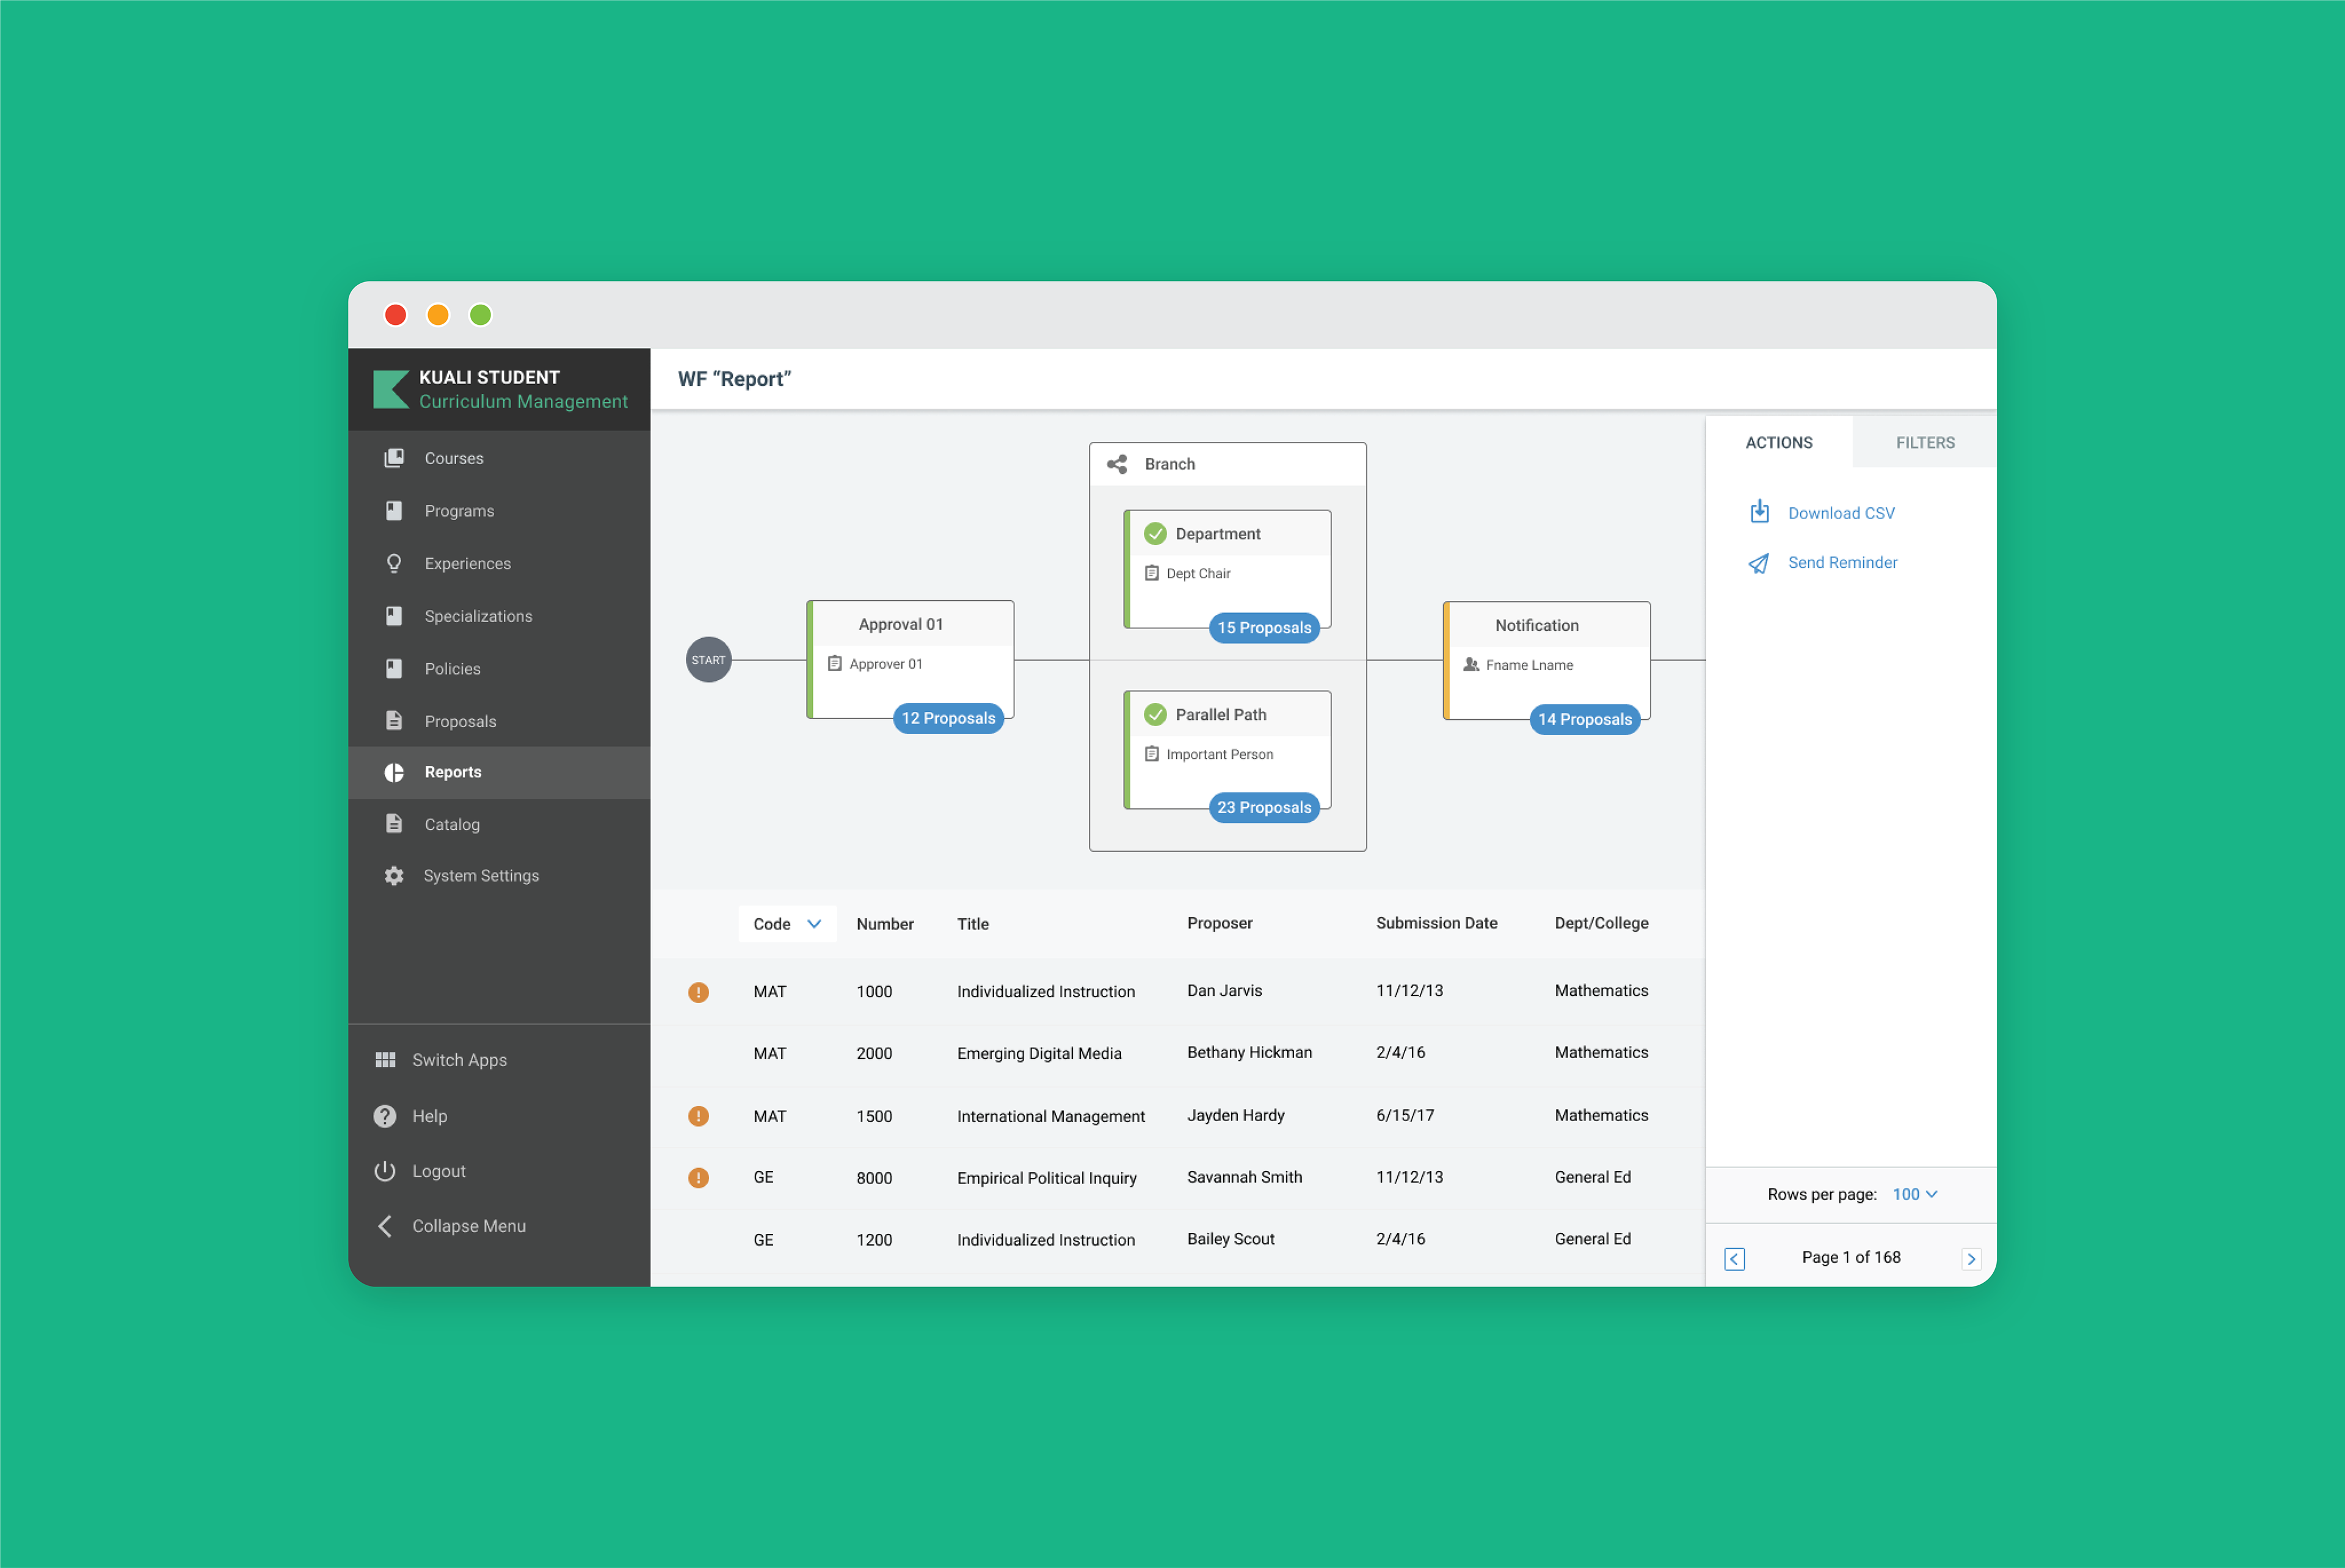
Task: Click the 23 Proposals badge
Action: click(1264, 807)
